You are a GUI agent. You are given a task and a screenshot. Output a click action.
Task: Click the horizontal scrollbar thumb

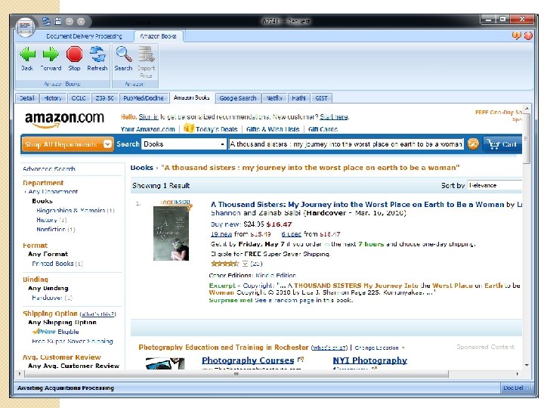click(236, 374)
